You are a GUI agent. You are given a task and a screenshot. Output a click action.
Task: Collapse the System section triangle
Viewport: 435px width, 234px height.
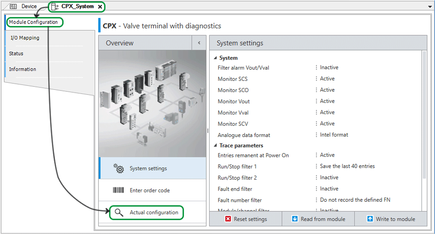pyautogui.click(x=215, y=58)
